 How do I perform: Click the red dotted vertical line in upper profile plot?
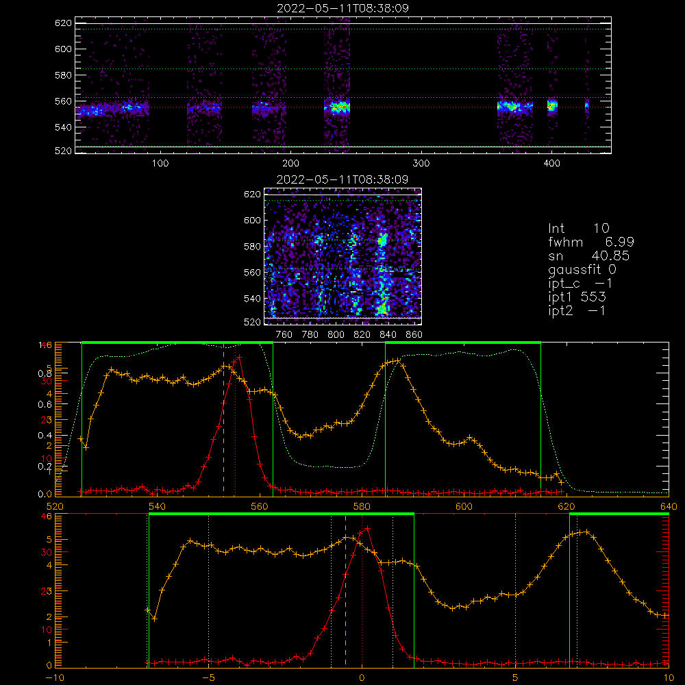(236, 419)
